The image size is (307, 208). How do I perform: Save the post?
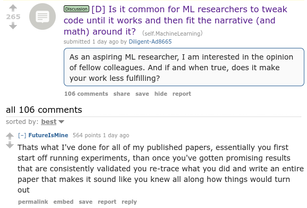[x=142, y=94]
